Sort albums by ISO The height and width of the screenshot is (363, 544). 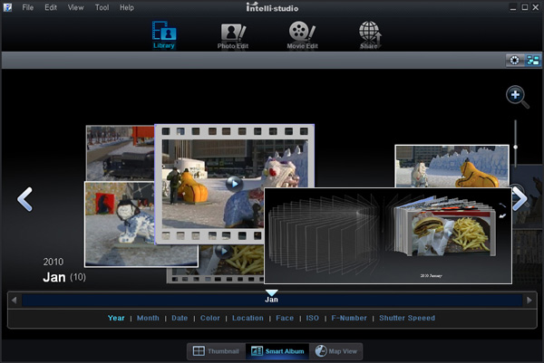coord(312,318)
